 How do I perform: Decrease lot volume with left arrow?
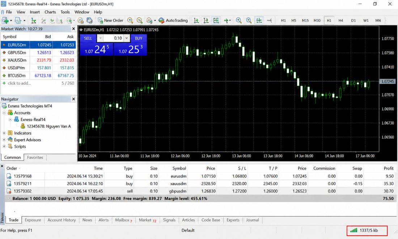(100, 38)
